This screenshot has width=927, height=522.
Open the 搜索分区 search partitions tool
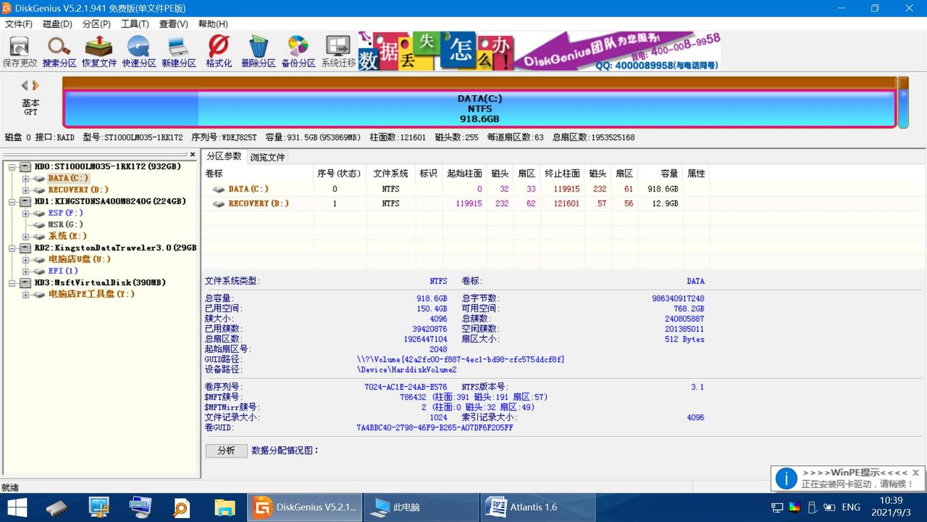pos(59,51)
